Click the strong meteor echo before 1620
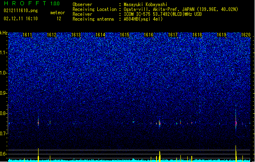The image size is (255, 162). click(x=236, y=123)
